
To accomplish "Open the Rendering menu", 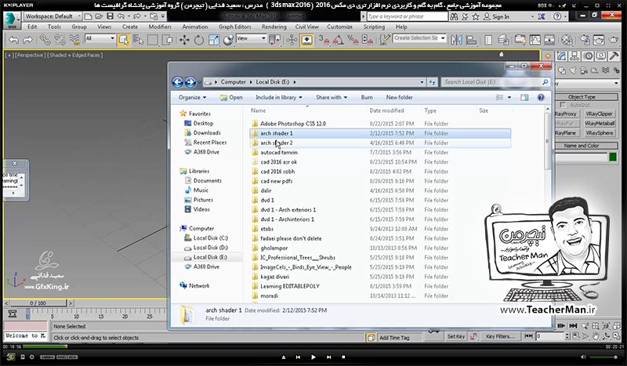I will (274, 27).
